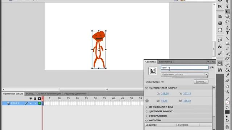Expand ОТОБРАЖЕНИЕ section
The height and width of the screenshot is (130, 232).
(146, 116)
